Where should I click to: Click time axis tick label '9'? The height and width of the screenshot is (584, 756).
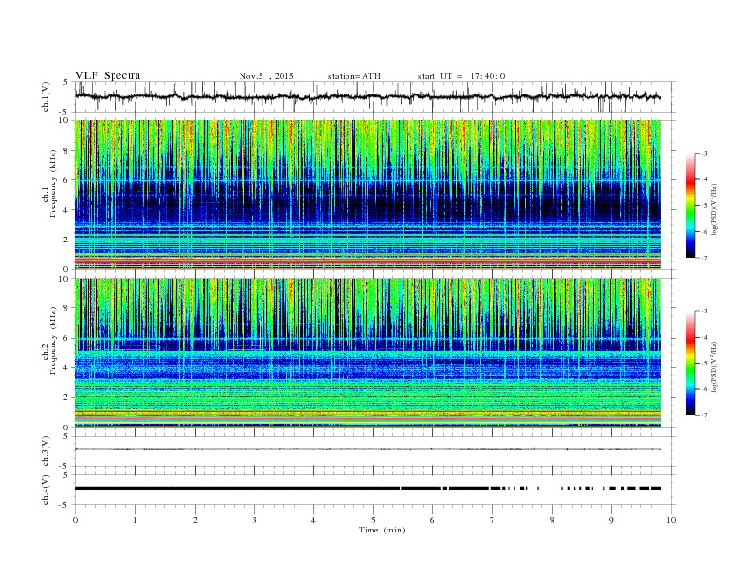click(x=611, y=520)
